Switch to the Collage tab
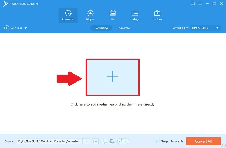 click(x=135, y=15)
